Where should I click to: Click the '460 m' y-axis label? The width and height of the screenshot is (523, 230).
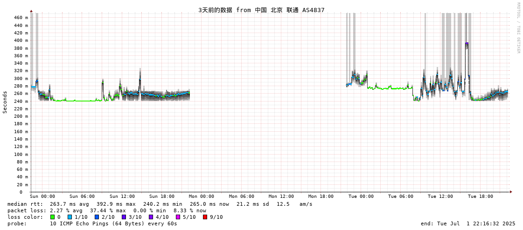pyautogui.click(x=21, y=17)
